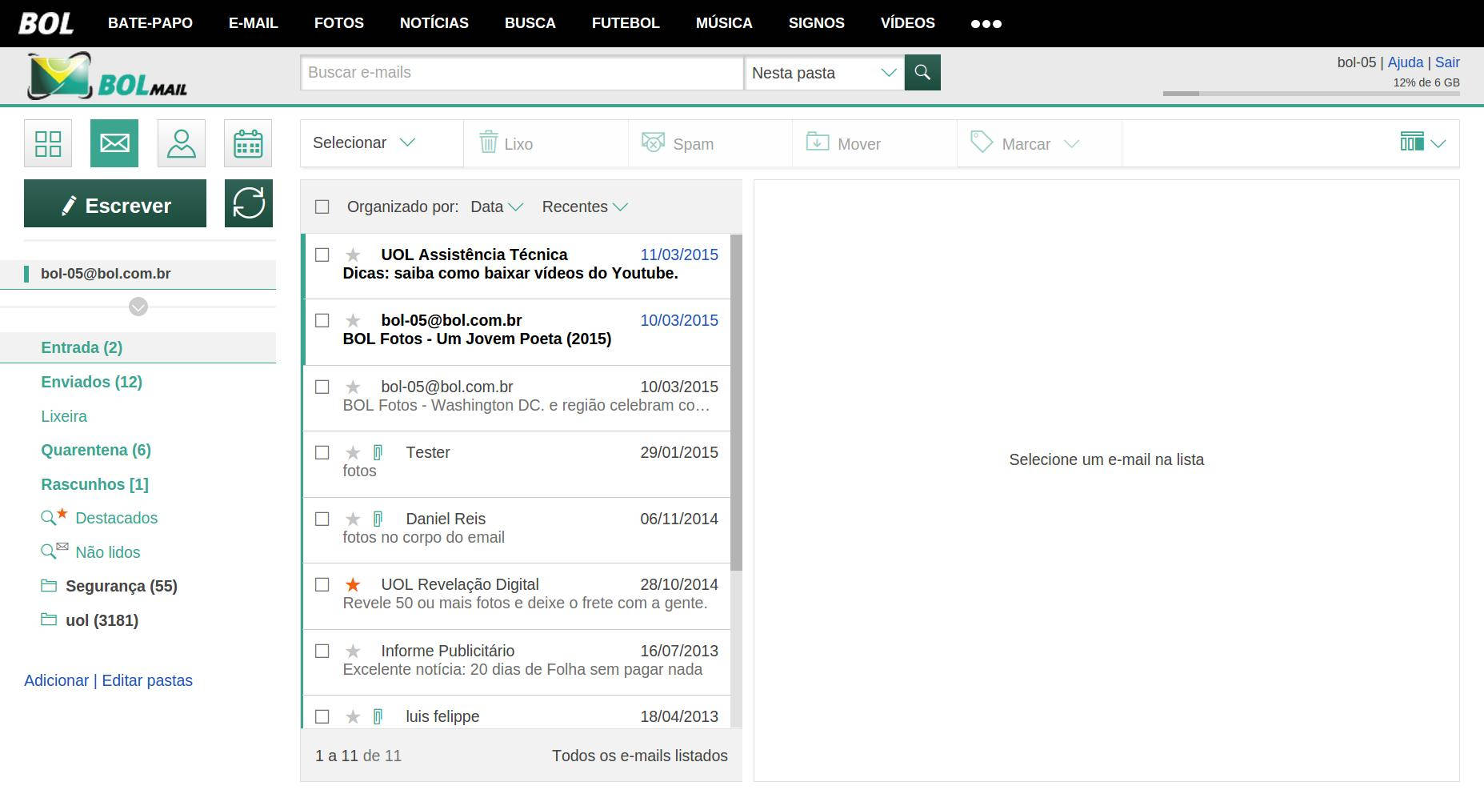Open the Rascunhos [1] folder
The width and height of the screenshot is (1484, 794).
pyautogui.click(x=94, y=484)
